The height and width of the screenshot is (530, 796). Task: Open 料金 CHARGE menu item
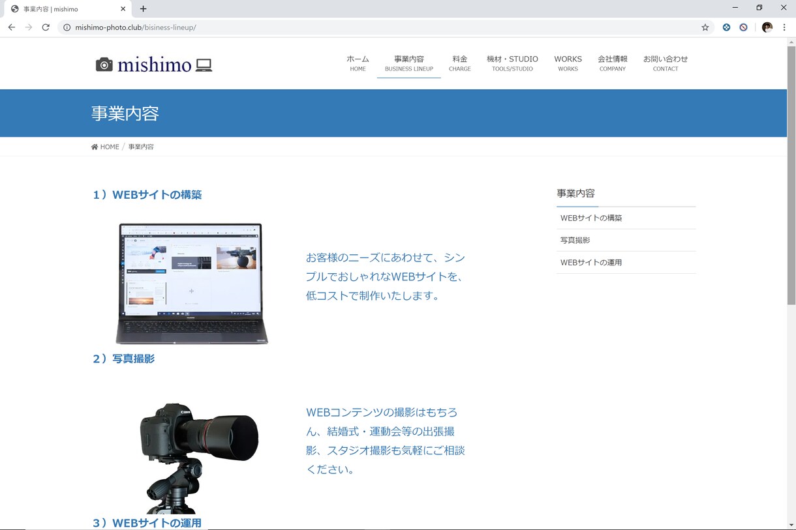[x=460, y=63]
